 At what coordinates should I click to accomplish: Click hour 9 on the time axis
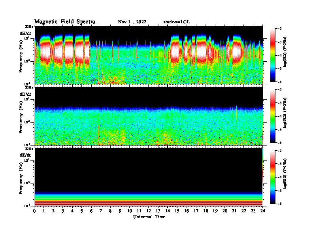coord(120,211)
